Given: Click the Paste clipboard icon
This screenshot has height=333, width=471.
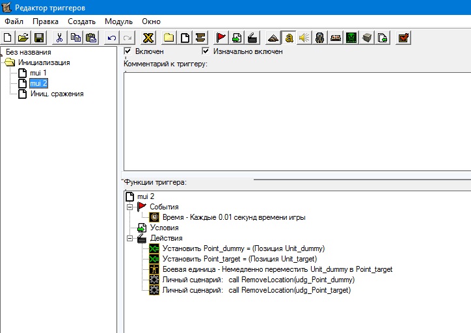Looking at the screenshot, I should coord(90,38).
